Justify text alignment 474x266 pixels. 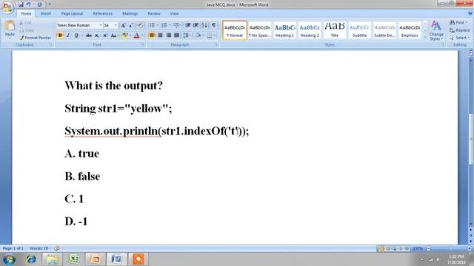(176, 35)
